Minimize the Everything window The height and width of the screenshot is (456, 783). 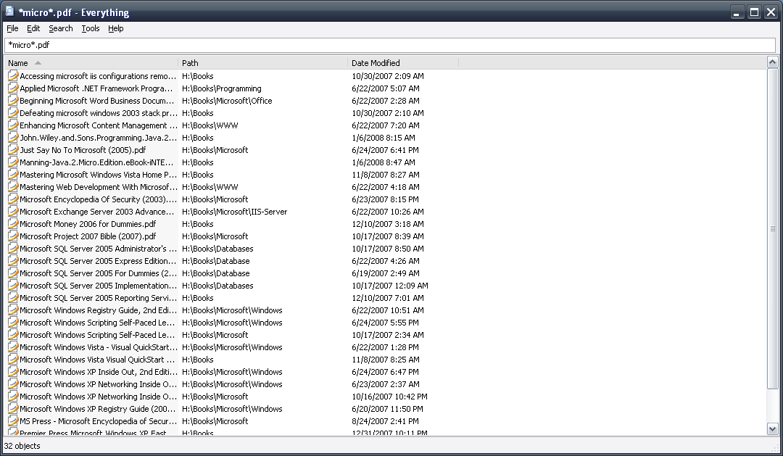pyautogui.click(x=736, y=12)
